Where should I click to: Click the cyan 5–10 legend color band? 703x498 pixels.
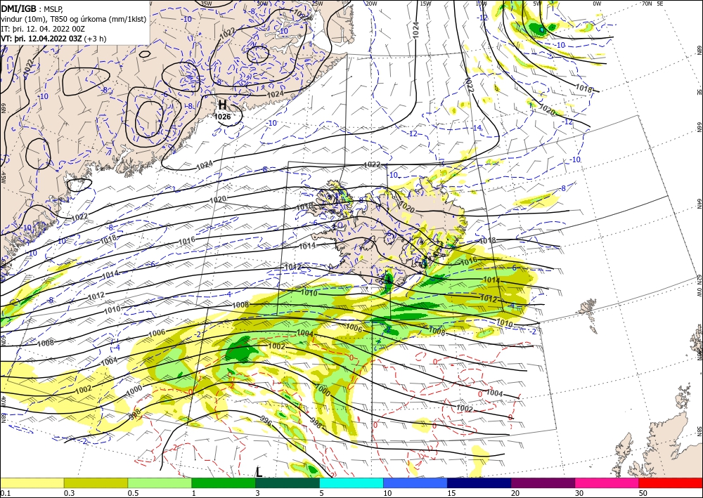351,483
